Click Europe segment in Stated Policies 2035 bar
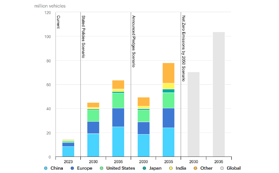 point(118,117)
